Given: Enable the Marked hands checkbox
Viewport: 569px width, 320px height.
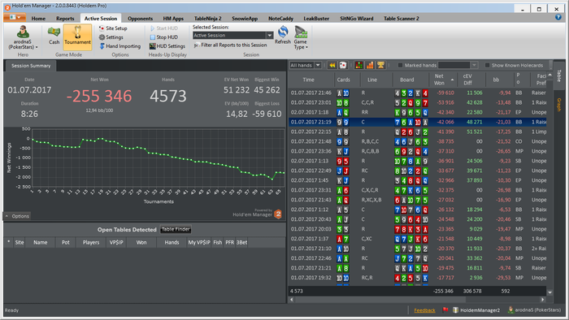Looking at the screenshot, I should 400,65.
